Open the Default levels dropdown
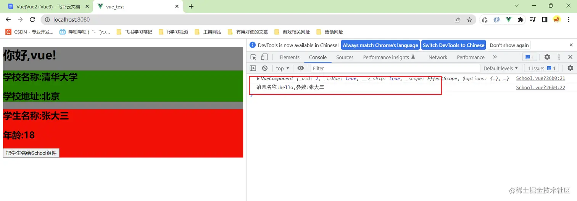The height and width of the screenshot is (201, 577). [501, 68]
